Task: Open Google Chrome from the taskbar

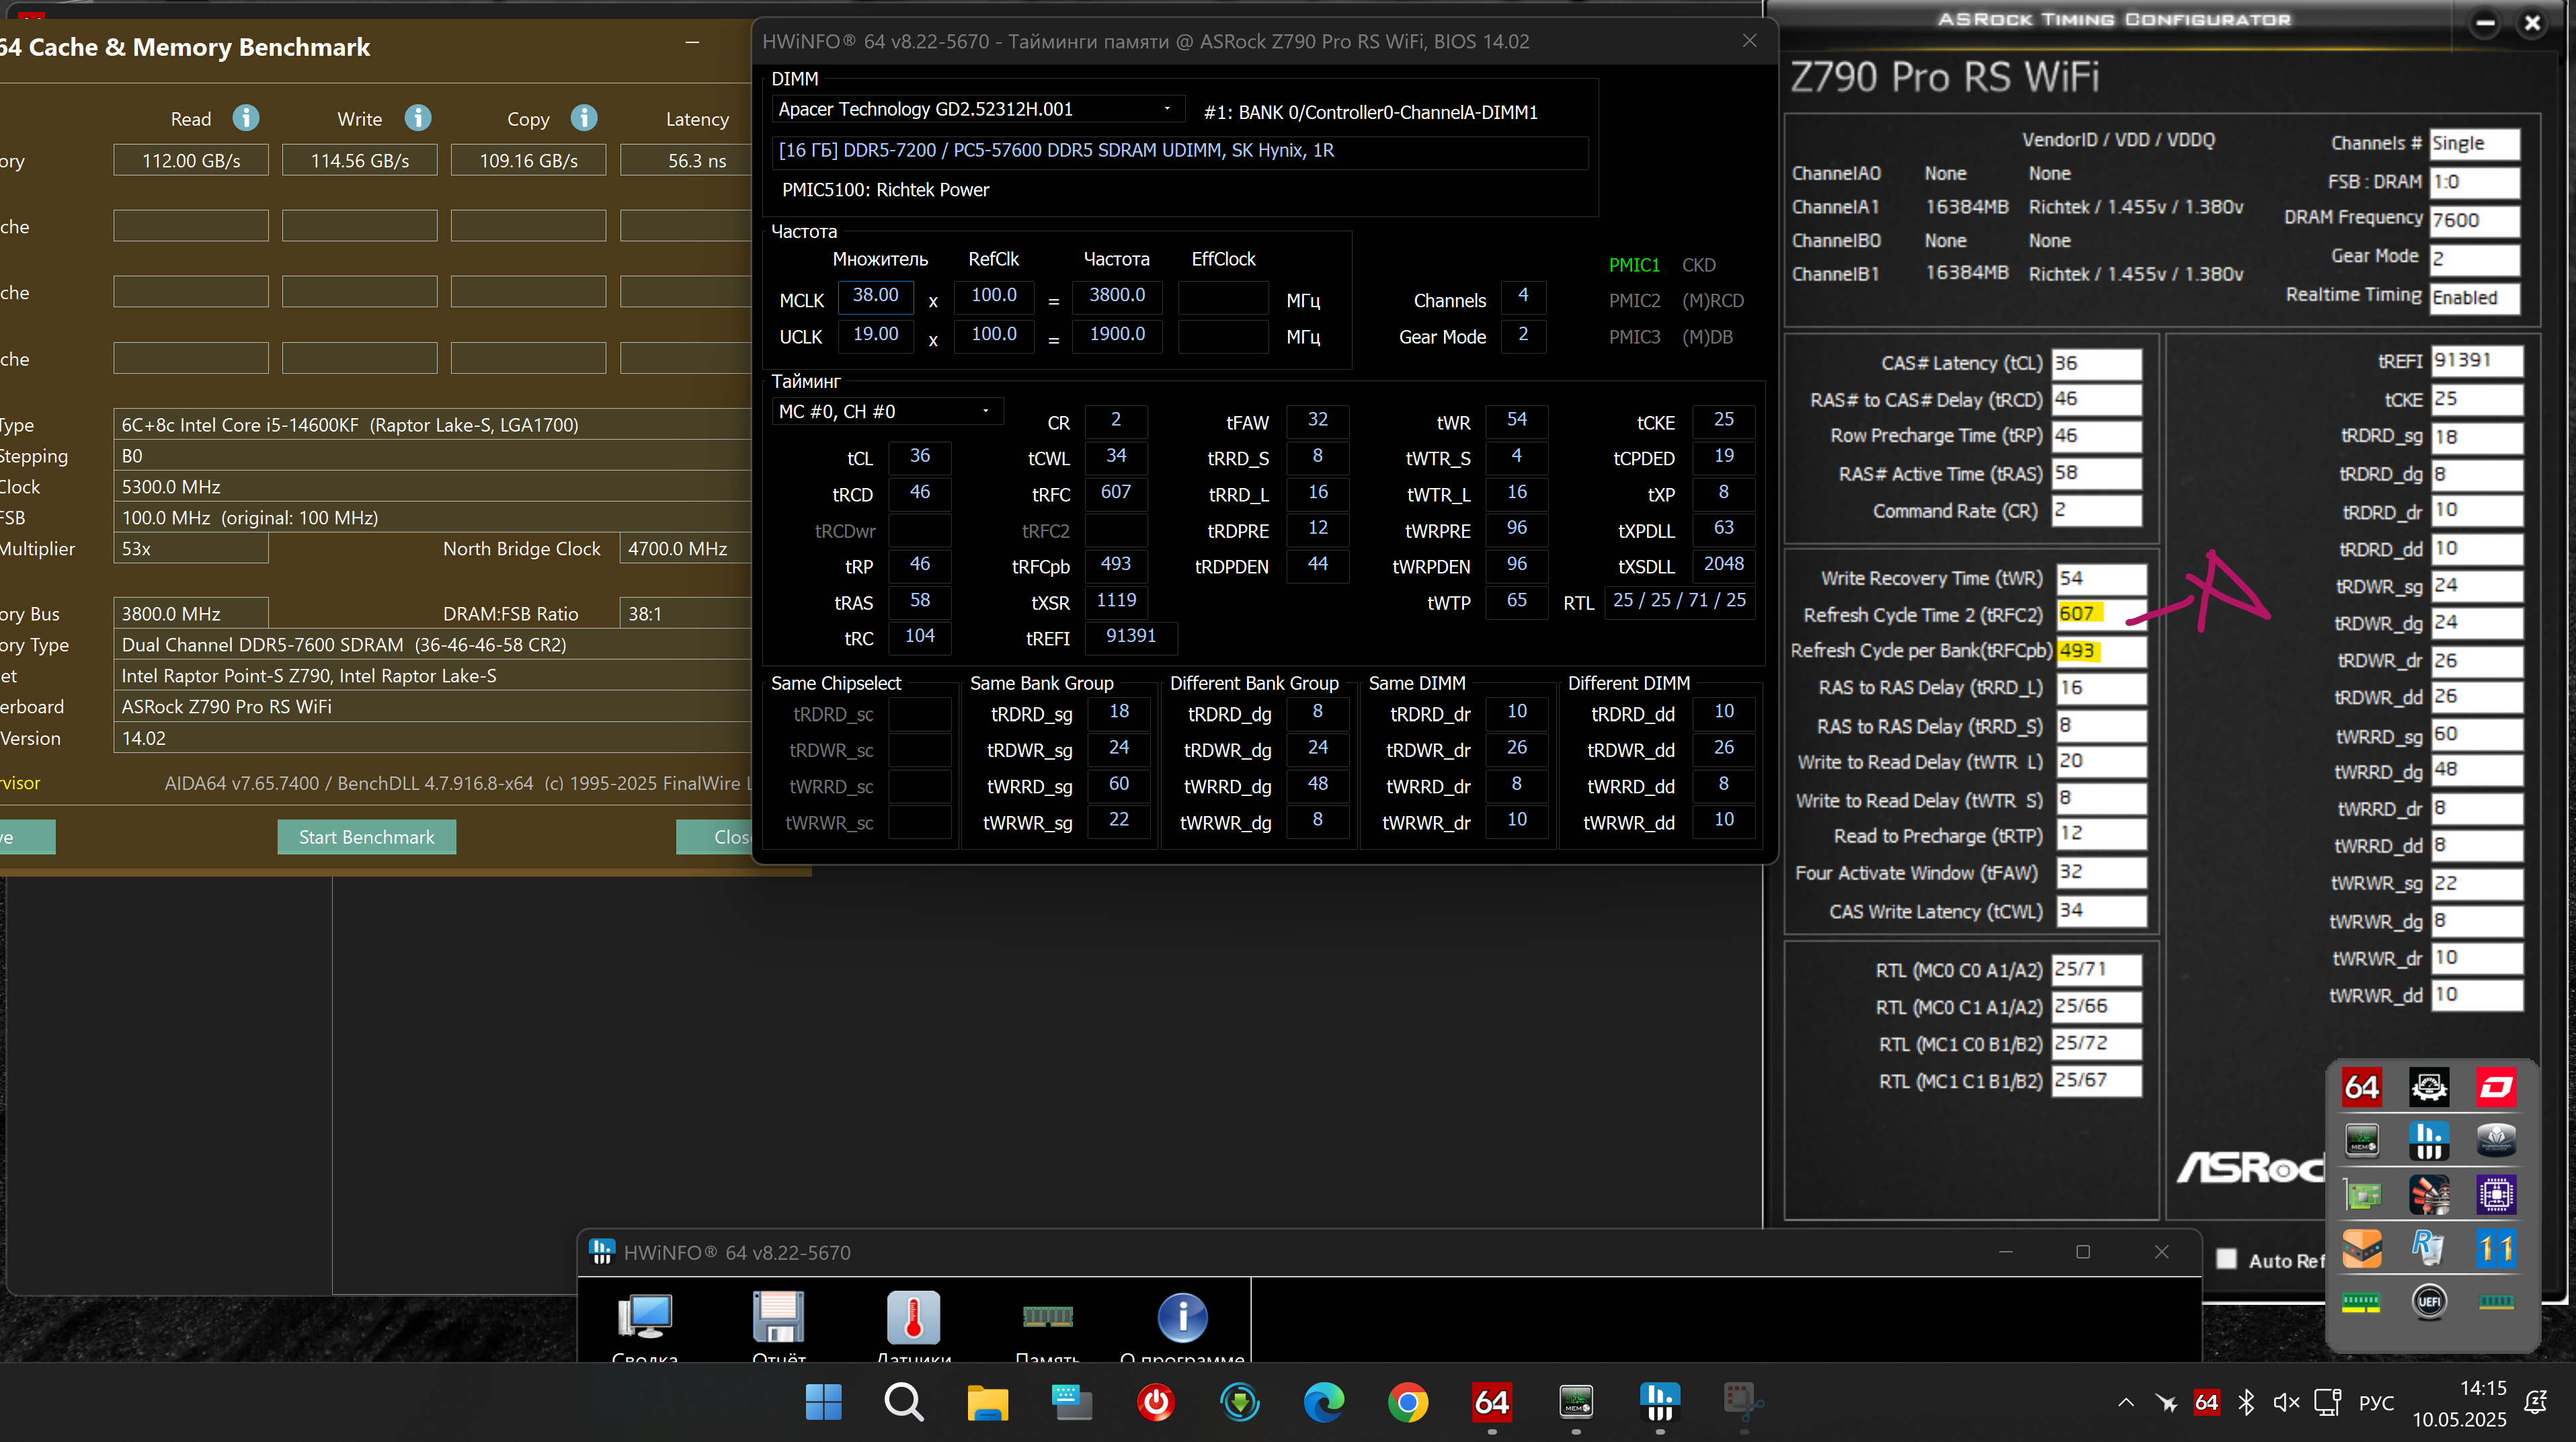Action: 1408,1402
